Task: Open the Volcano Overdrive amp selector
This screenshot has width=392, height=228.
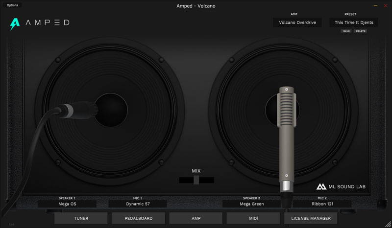Action: [297, 23]
